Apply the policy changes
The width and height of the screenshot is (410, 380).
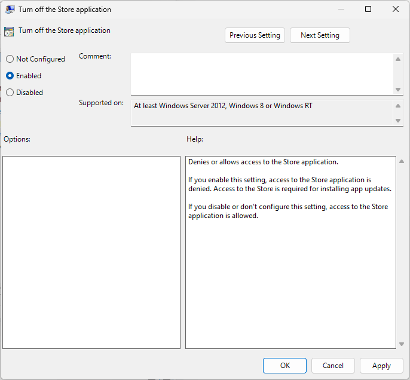[381, 366]
